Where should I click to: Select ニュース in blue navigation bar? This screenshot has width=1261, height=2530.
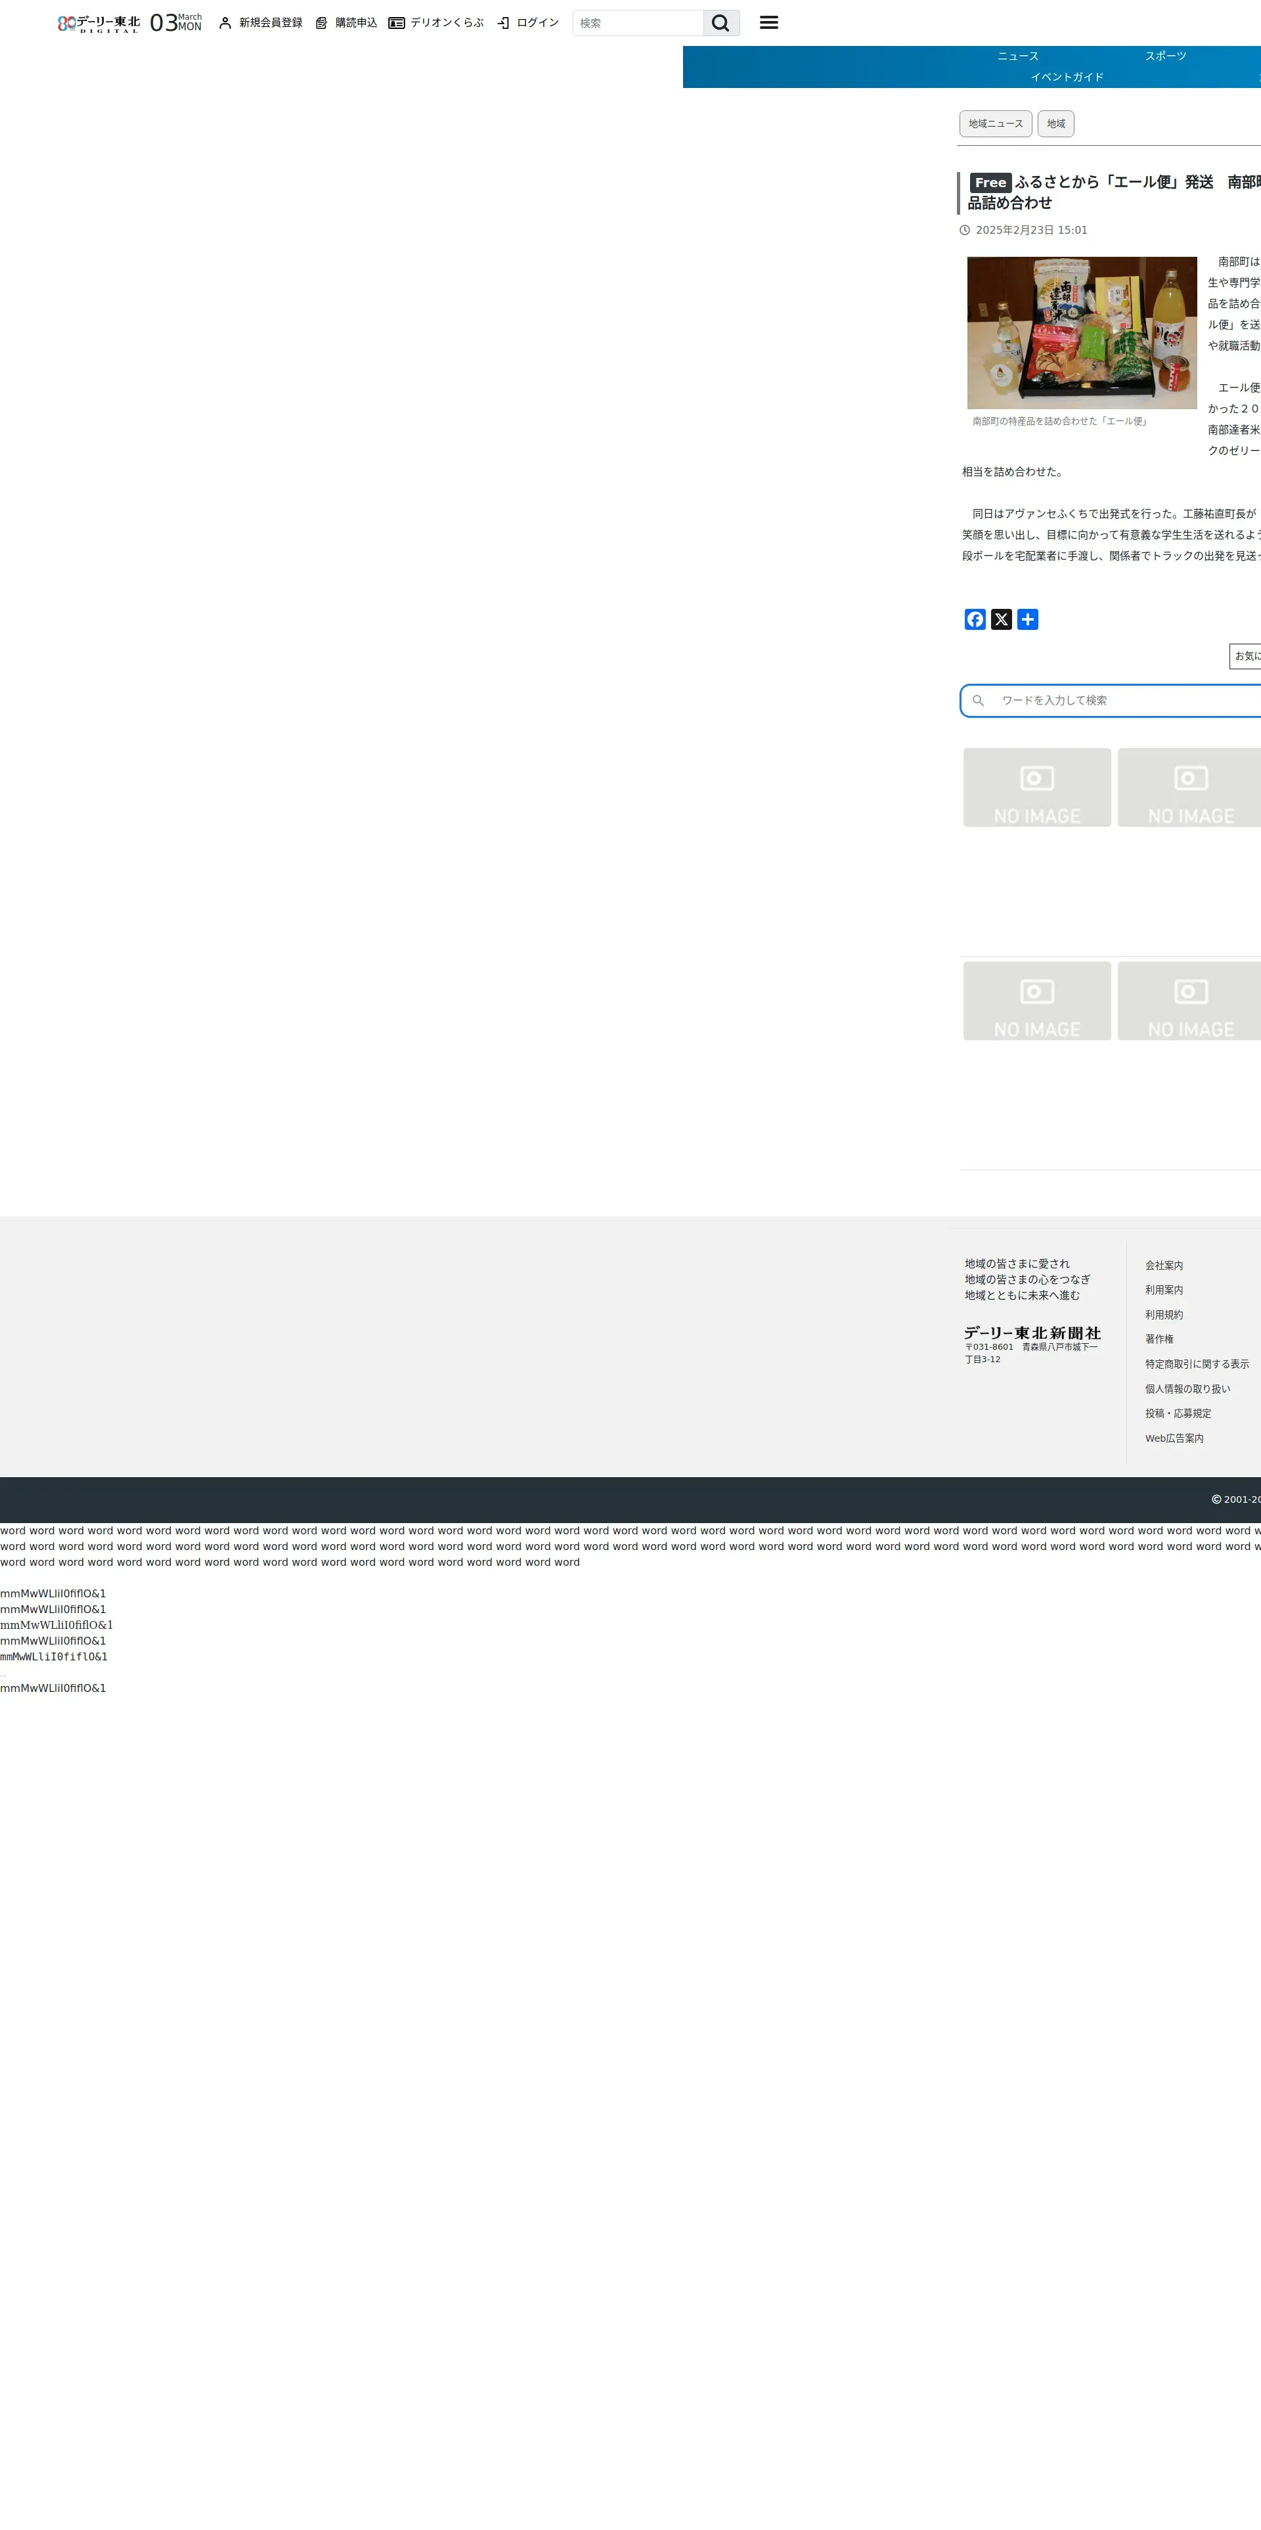tap(1017, 56)
